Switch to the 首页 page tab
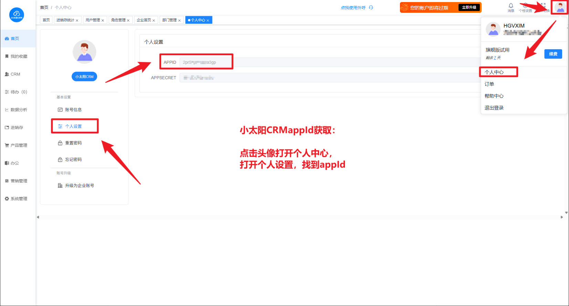569x306 pixels. 46,20
